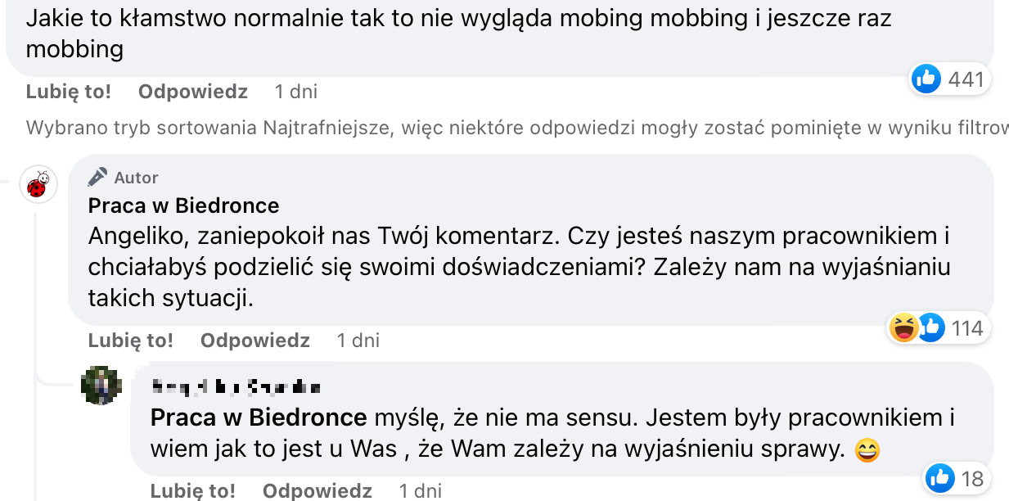
Task: Like the former employee's reply
Action: click(x=192, y=490)
